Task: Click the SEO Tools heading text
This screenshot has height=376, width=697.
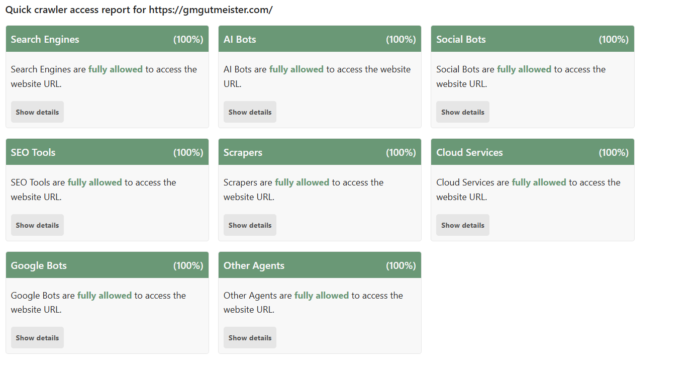Action: (33, 152)
